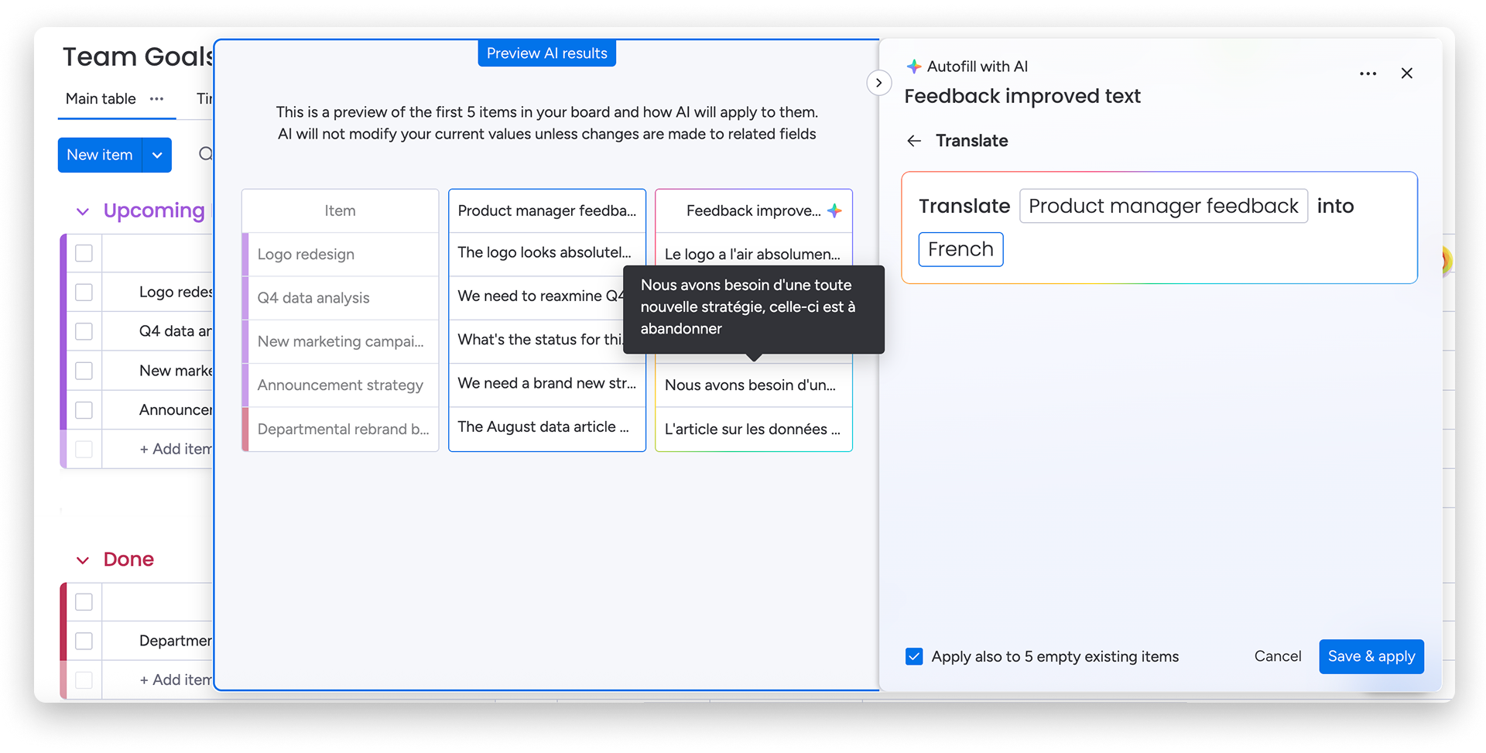1486x753 pixels.
Task: Click the cell 'We need to reaxmine Q4'
Action: click(538, 296)
